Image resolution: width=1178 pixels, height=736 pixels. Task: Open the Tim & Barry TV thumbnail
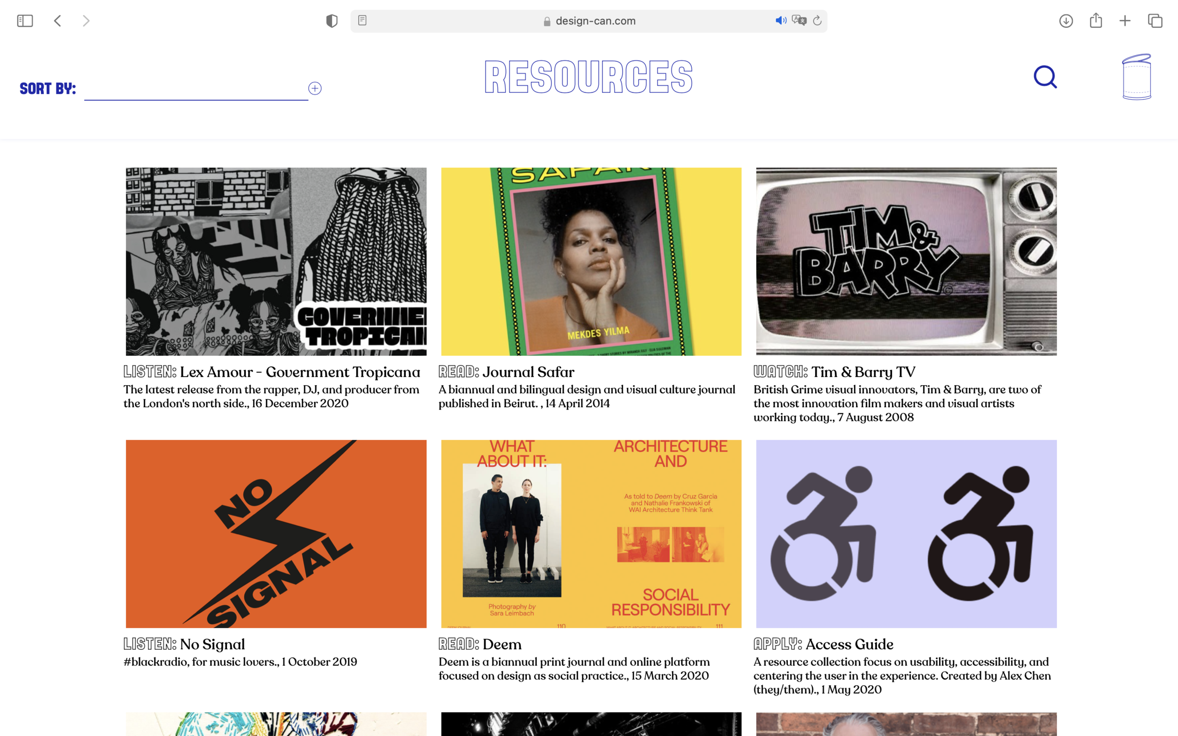[x=906, y=261]
